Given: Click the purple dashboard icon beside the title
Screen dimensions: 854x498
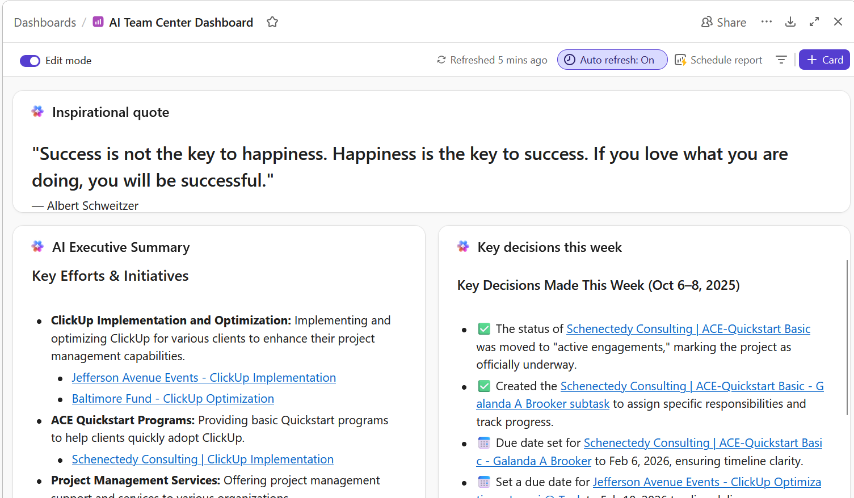Looking at the screenshot, I should pyautogui.click(x=98, y=22).
